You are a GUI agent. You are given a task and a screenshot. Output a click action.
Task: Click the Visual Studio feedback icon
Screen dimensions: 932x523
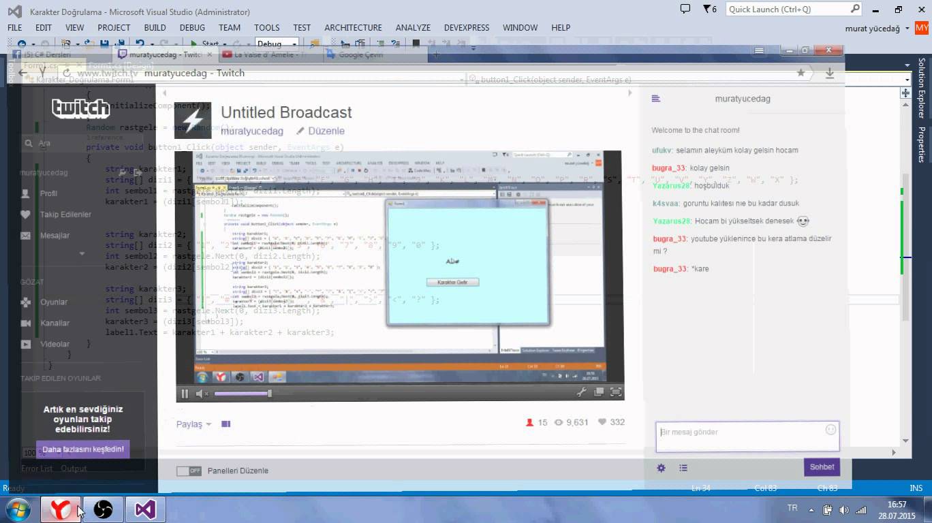pyautogui.click(x=685, y=9)
